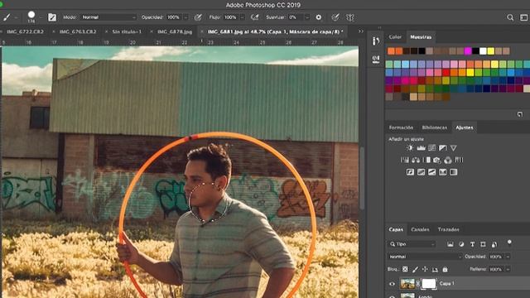
Task: Add an Invert adjustment
Action: click(x=410, y=172)
